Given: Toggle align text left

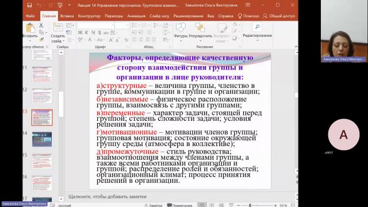Looking at the screenshot, I should pos(135,40).
